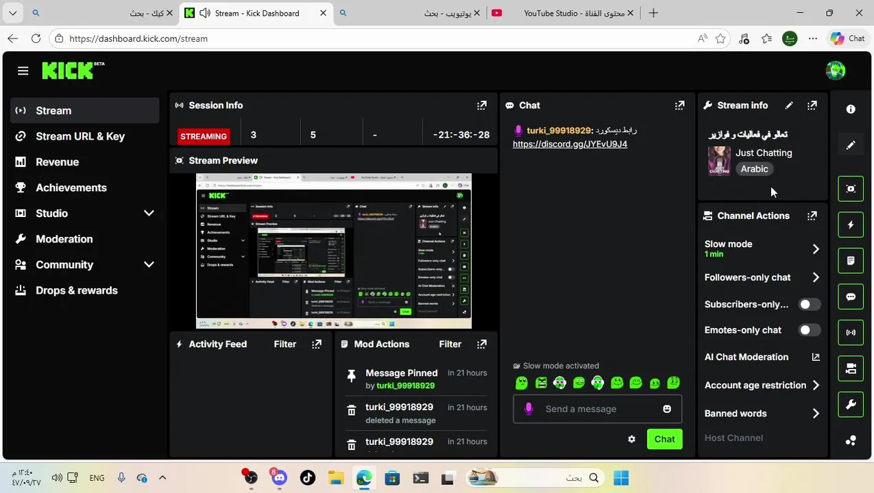Open Followers-only chat options

[762, 277]
